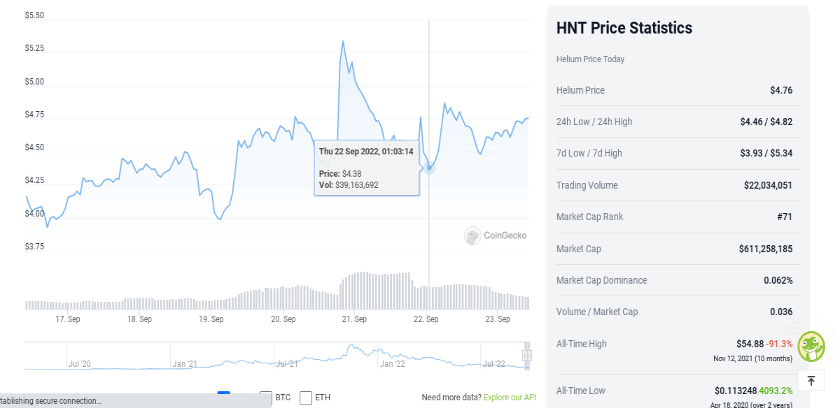Click the CoinGecko gecko mascot icon

(x=811, y=346)
